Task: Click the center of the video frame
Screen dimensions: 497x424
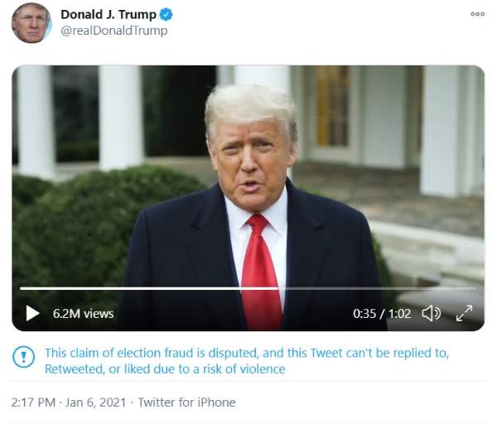Action: (248, 198)
